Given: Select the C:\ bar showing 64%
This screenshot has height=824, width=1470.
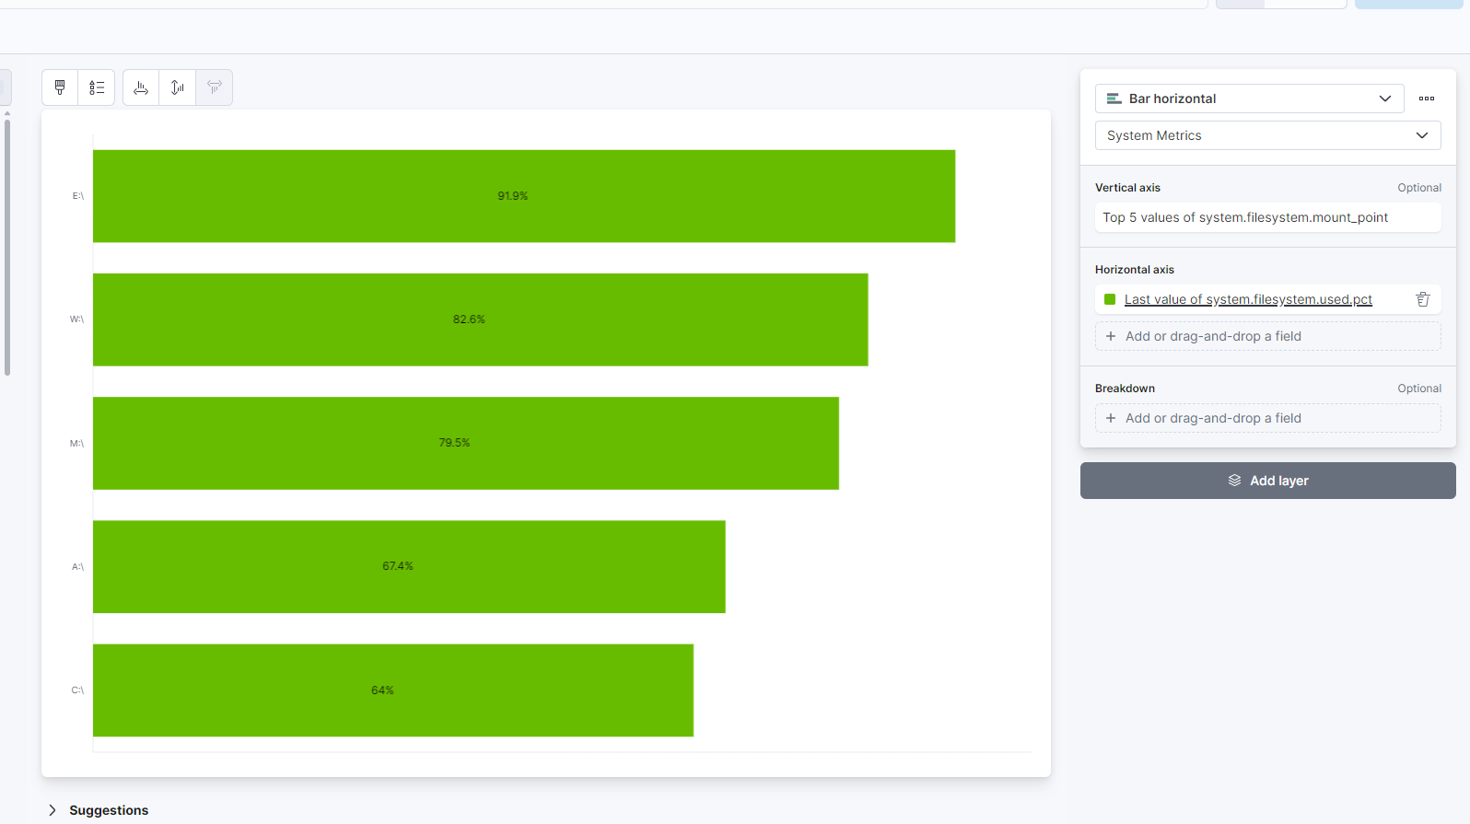Looking at the screenshot, I should tap(393, 691).
